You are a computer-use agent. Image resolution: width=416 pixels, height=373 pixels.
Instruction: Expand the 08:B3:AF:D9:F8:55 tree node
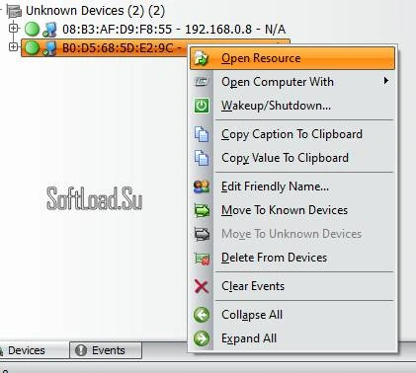(x=13, y=29)
